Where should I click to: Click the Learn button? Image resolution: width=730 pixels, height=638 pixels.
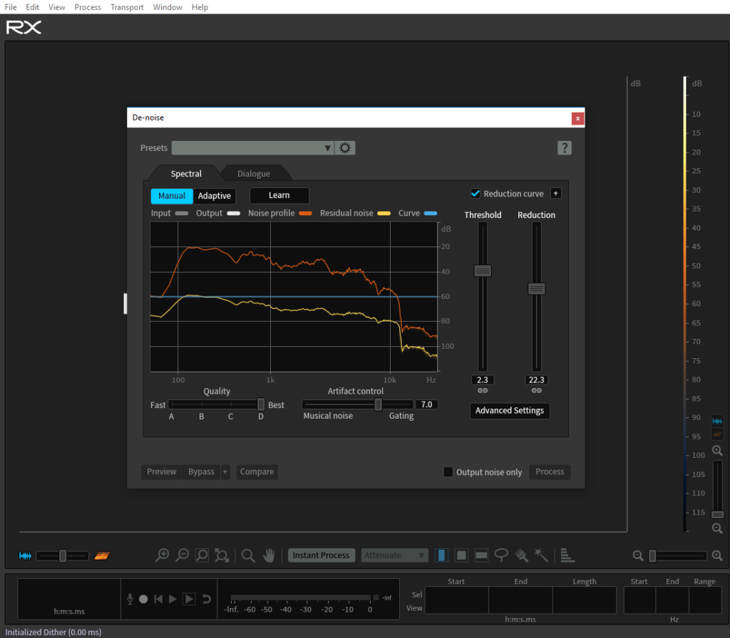tap(279, 196)
